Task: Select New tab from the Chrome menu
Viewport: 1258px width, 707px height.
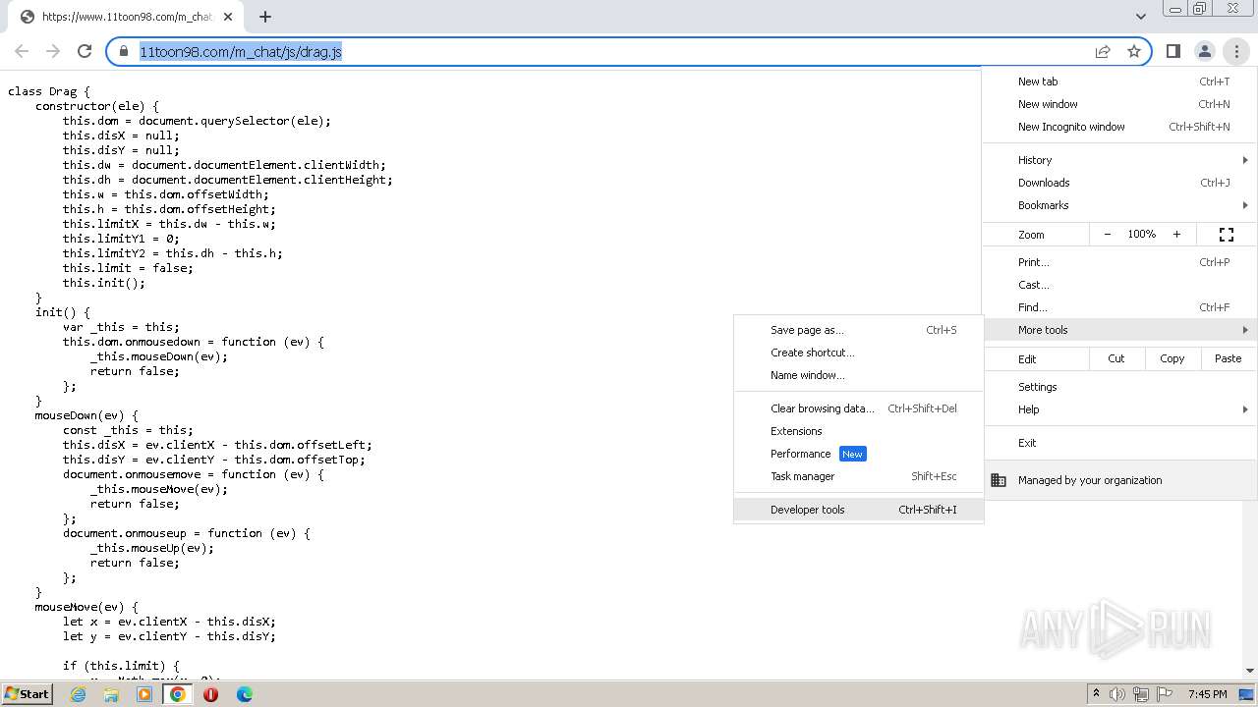Action: click(x=1119, y=82)
